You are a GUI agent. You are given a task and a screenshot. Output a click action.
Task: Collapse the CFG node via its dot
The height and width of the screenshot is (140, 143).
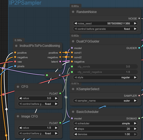[18, 87]
